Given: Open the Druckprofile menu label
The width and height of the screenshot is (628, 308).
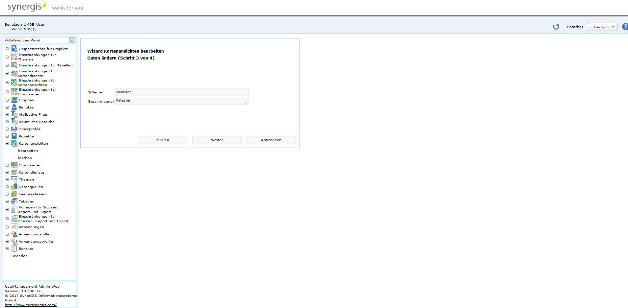Looking at the screenshot, I should (30, 129).
